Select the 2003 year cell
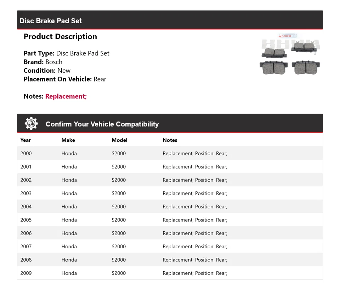 point(26,193)
